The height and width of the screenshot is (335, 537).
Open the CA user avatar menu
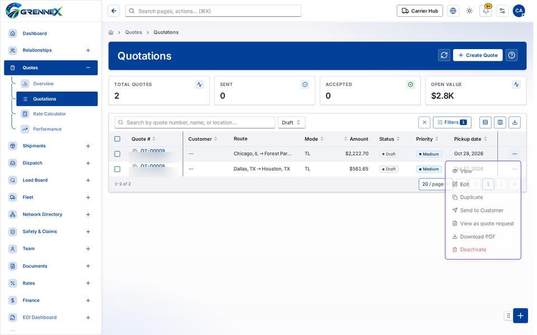(519, 11)
